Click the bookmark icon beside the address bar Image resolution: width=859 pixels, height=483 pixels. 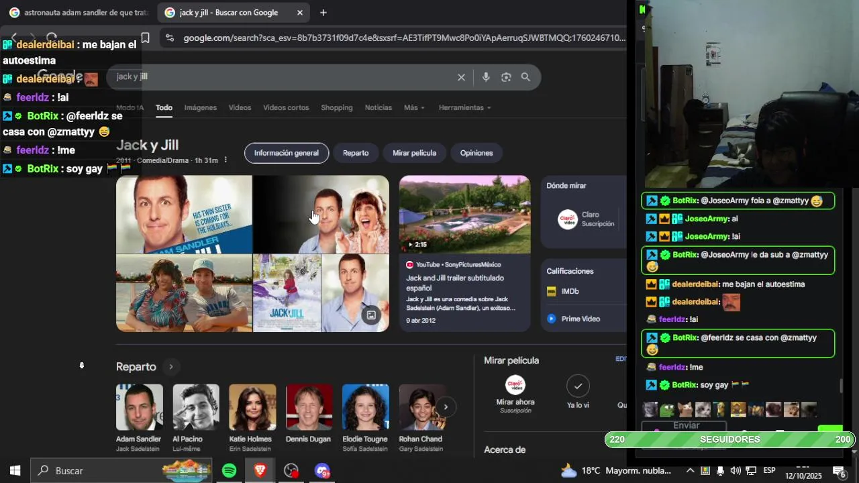[x=145, y=38]
